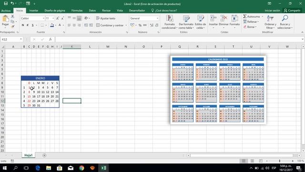This screenshot has width=305, height=172.
Task: Open the General number format dropdown
Action: coord(157,18)
